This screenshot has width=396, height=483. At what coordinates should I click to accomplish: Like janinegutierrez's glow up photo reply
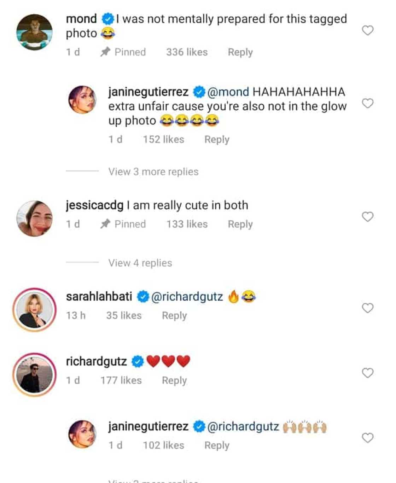click(x=368, y=103)
